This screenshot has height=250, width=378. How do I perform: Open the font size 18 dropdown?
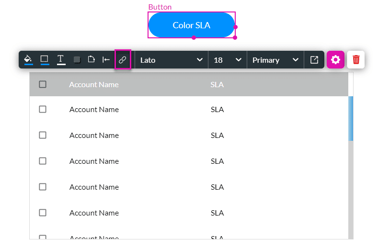click(x=227, y=60)
